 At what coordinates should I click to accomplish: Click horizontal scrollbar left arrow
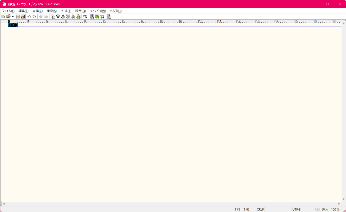click(x=4, y=204)
